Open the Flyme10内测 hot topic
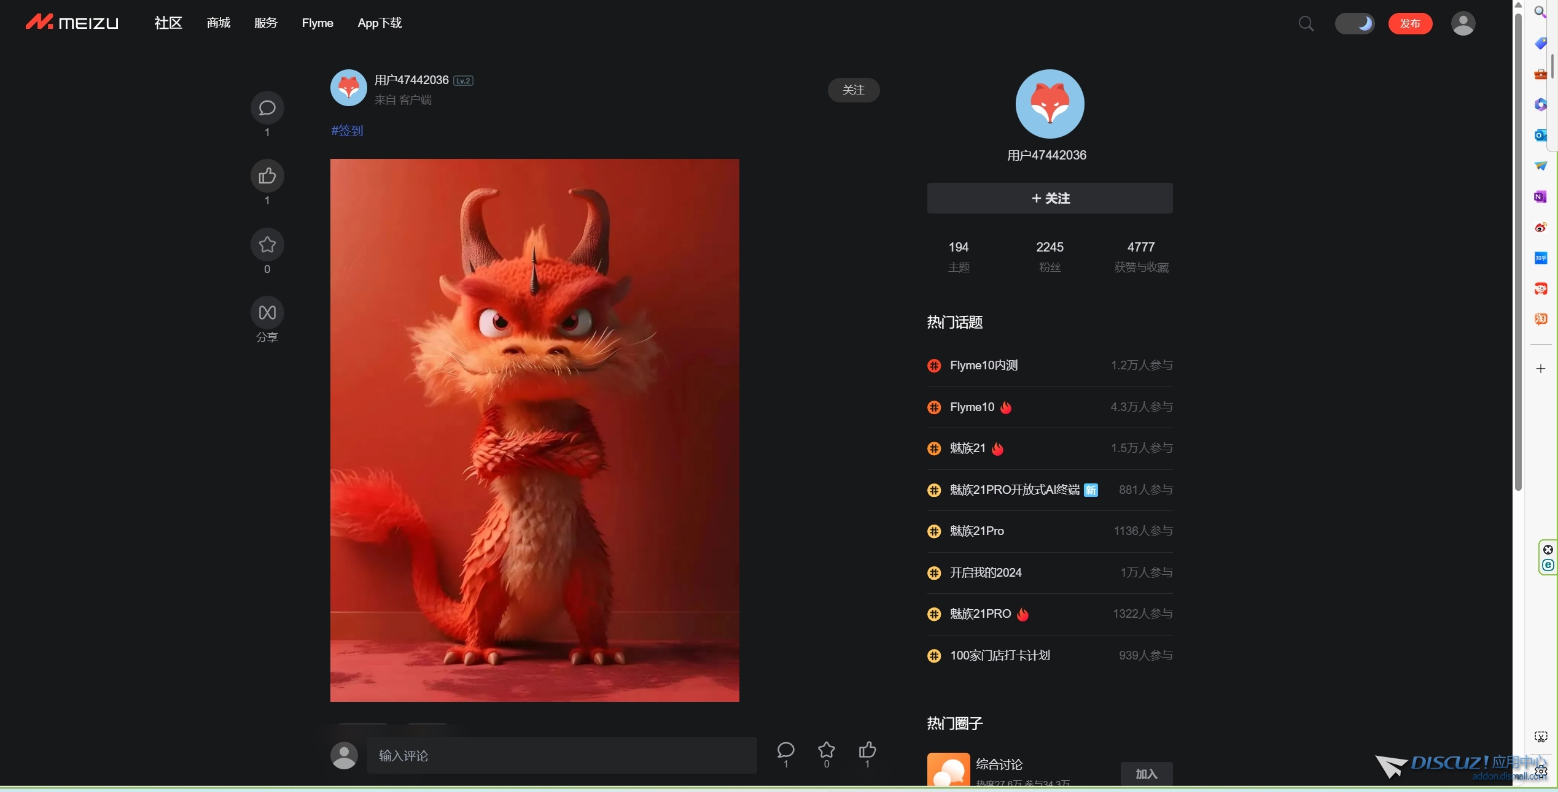Screen dimensions: 1558x792 [x=983, y=366]
